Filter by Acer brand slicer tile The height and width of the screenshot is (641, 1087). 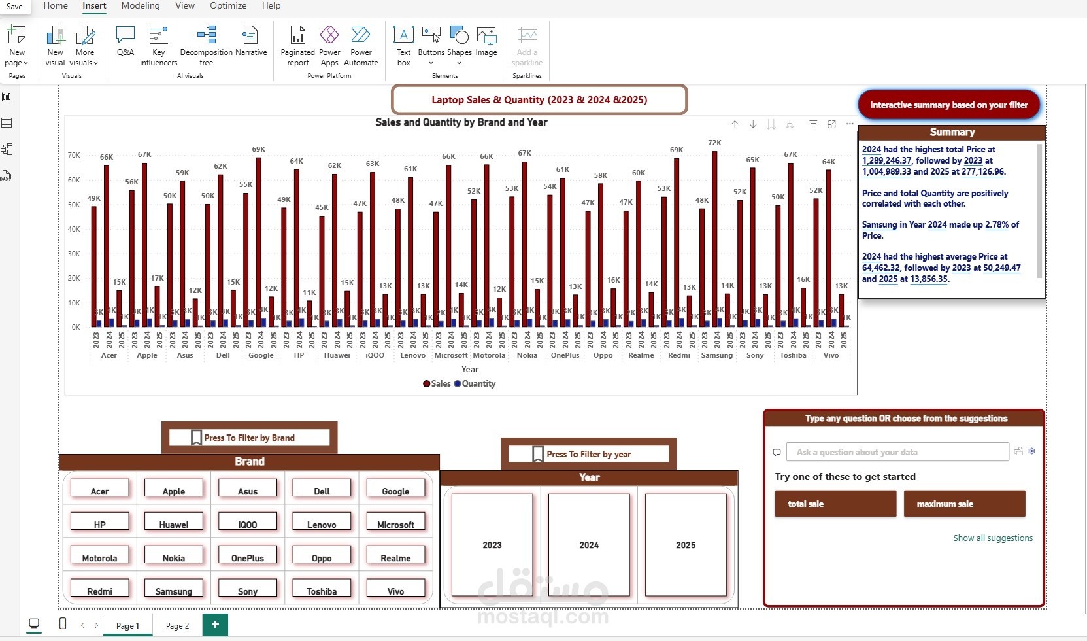click(x=99, y=489)
